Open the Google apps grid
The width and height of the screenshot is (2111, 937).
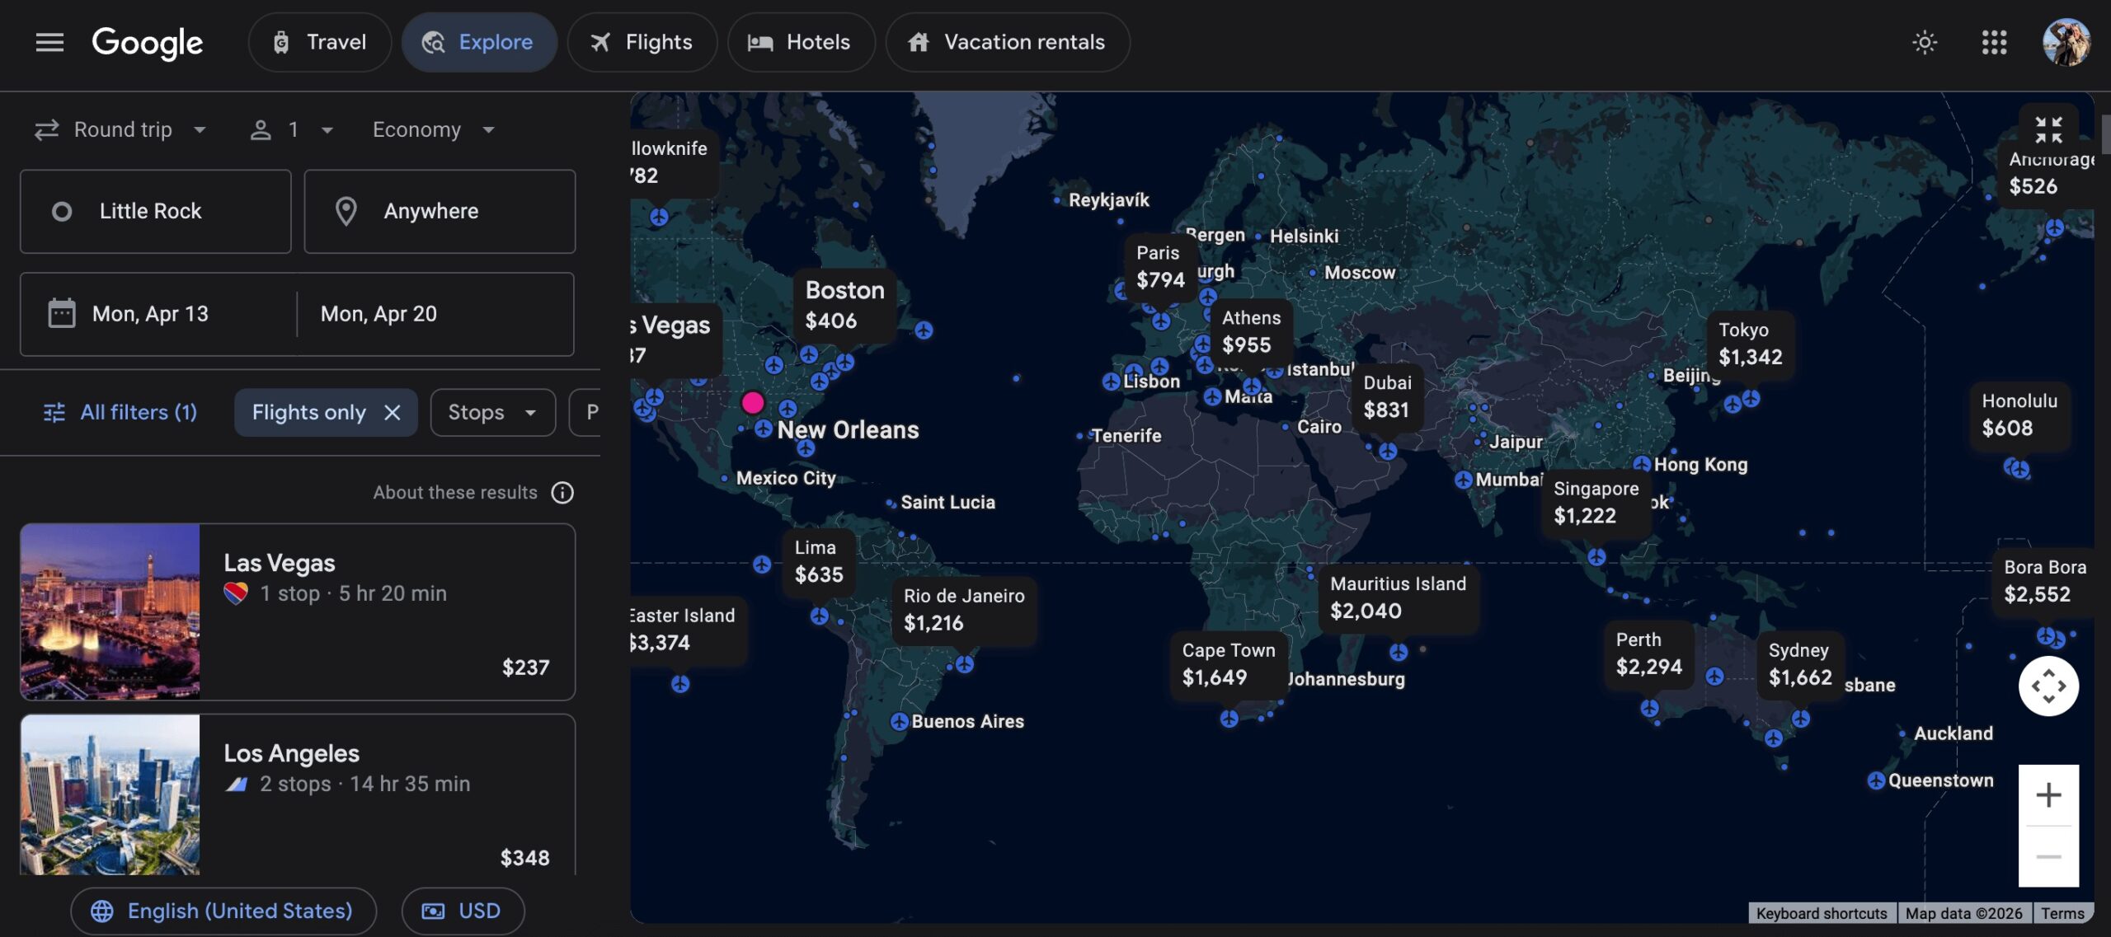click(x=1995, y=42)
